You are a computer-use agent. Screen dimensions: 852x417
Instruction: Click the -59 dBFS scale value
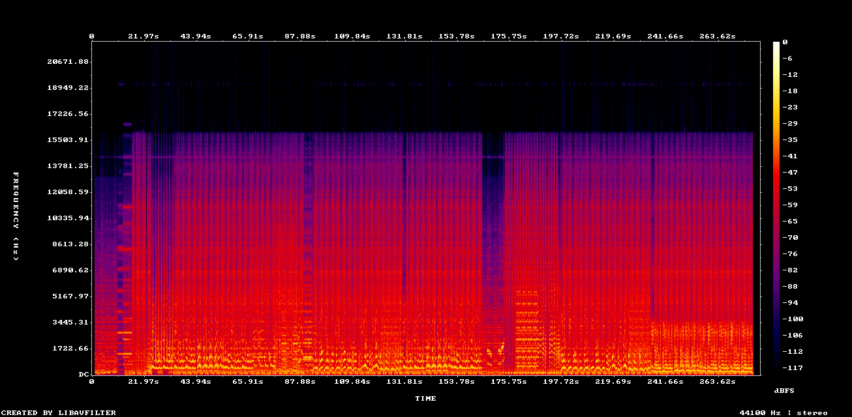coord(789,205)
